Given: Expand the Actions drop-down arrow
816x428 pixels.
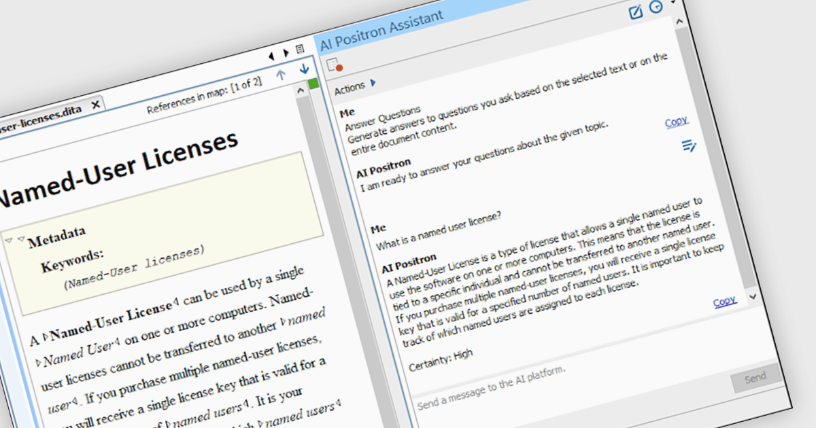Looking at the screenshot, I should click(x=373, y=83).
